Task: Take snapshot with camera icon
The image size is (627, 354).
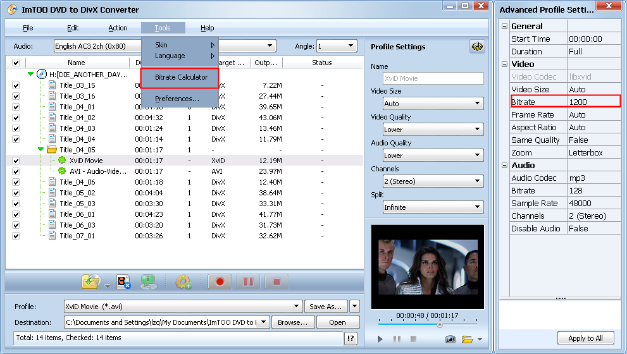Action: point(450,339)
